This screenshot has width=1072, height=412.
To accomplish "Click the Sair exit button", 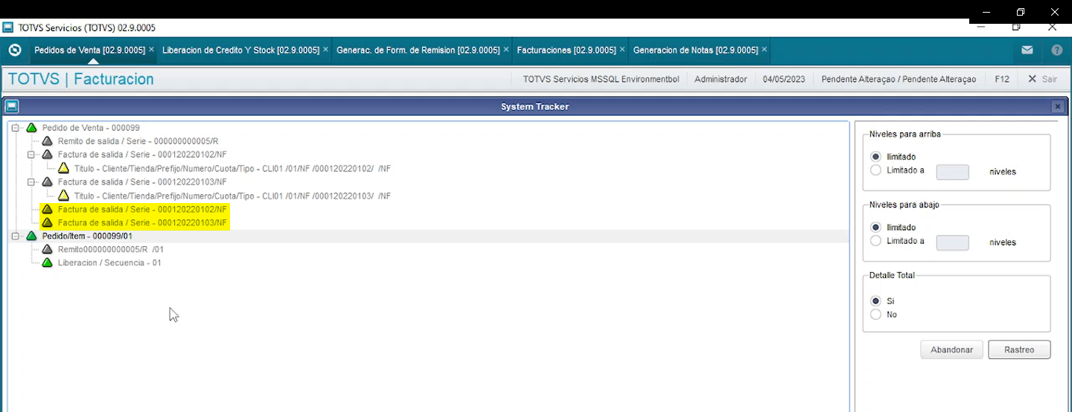I will click(x=1042, y=79).
